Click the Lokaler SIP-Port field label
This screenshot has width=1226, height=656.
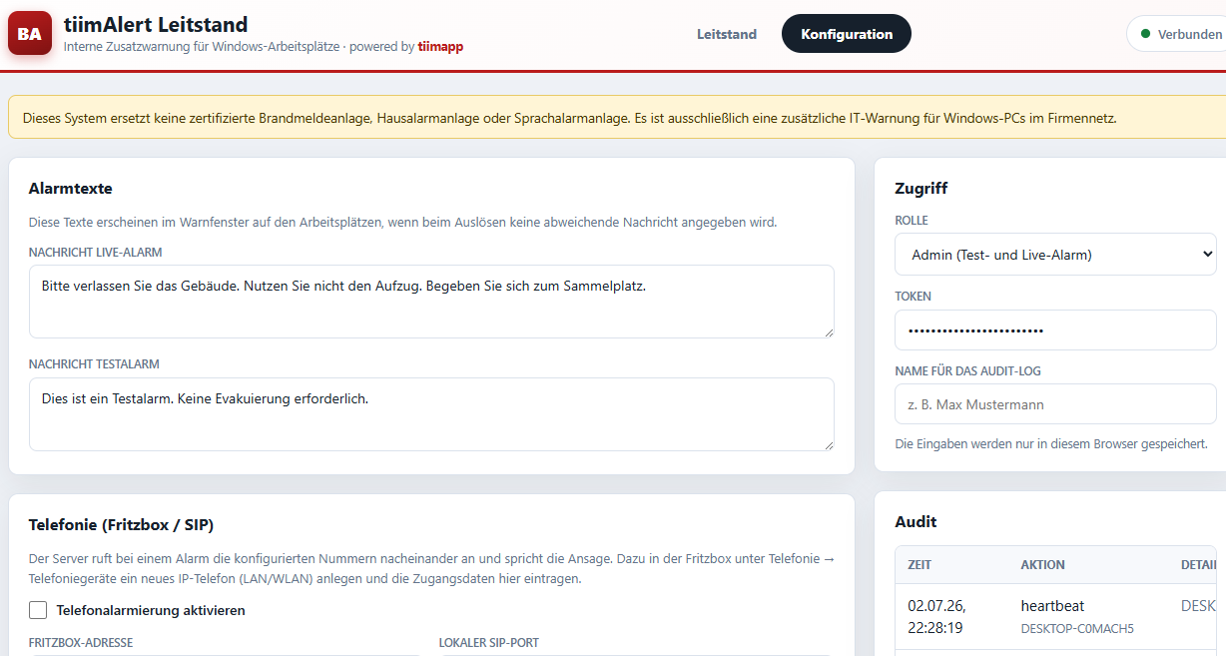[489, 643]
